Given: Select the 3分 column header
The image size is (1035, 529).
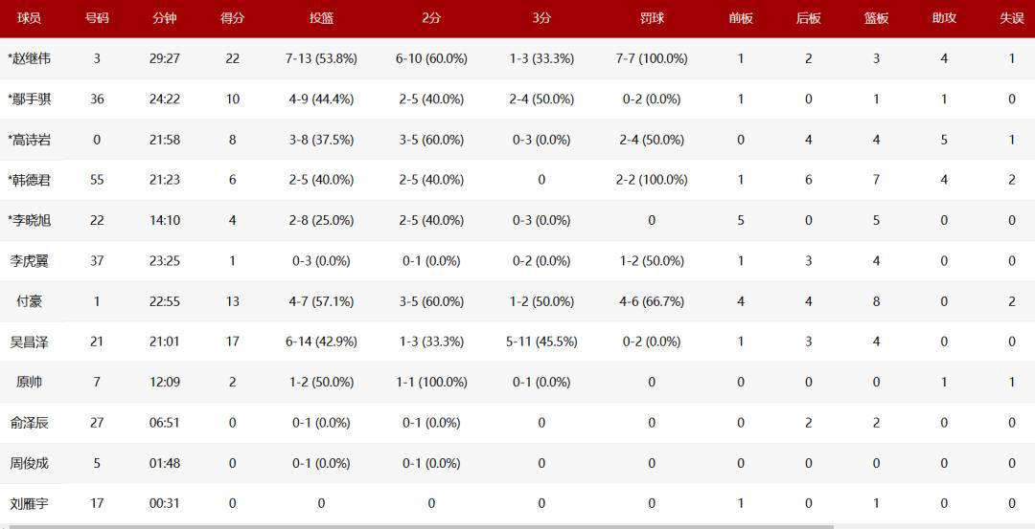Looking at the screenshot, I should (541, 18).
